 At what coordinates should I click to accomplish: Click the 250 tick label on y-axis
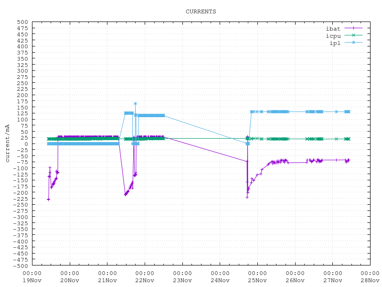point(22,83)
